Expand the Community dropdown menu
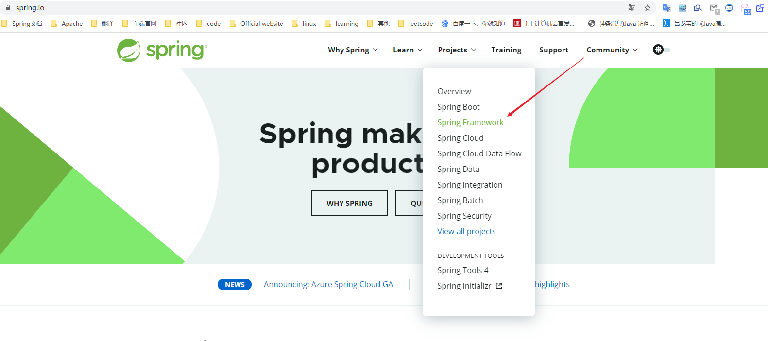The height and width of the screenshot is (341, 768). coord(612,50)
